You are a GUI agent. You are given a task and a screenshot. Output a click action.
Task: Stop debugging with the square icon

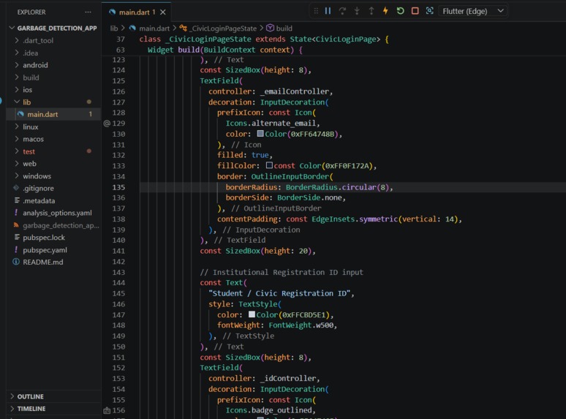click(x=415, y=11)
